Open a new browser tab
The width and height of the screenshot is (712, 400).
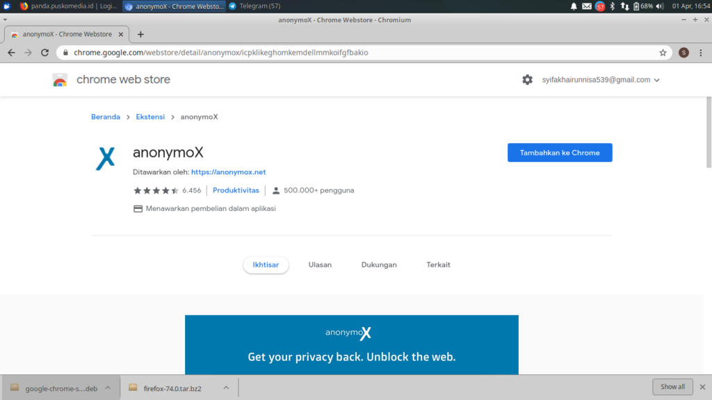(x=140, y=35)
